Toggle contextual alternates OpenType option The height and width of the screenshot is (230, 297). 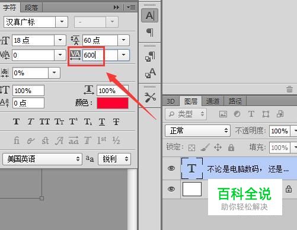pos(31,140)
